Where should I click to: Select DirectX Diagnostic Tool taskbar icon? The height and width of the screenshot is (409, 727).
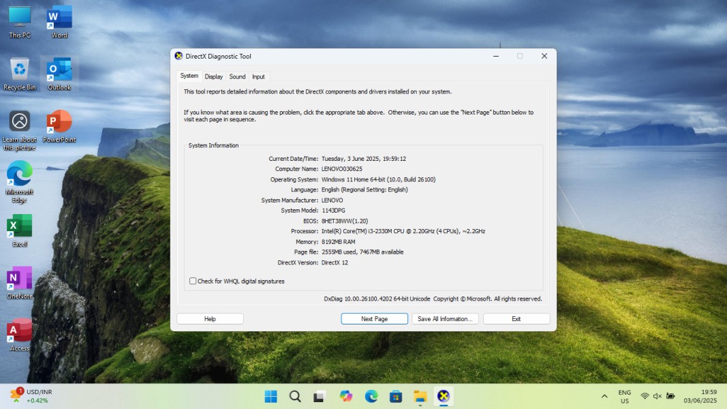[444, 397]
